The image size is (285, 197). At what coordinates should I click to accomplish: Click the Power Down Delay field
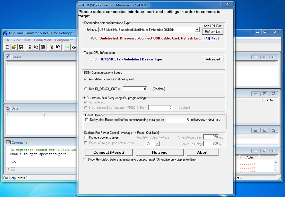point(211,137)
